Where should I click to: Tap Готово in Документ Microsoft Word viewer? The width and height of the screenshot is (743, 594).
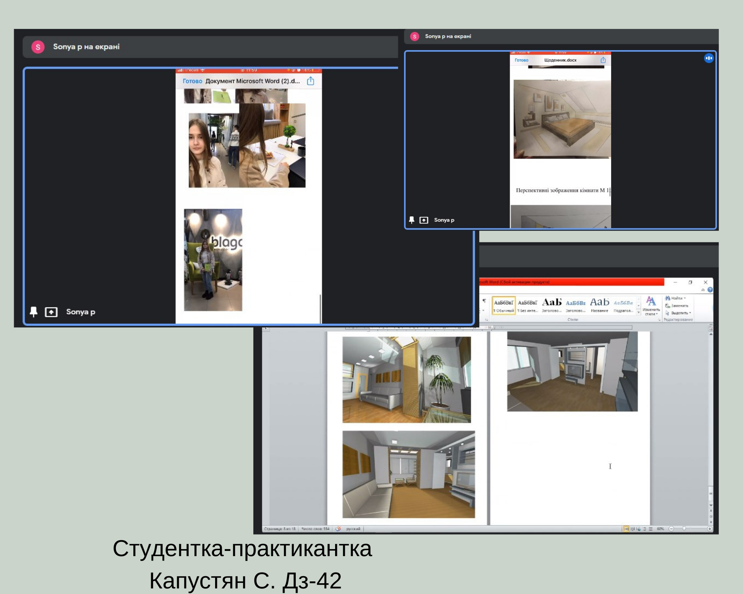[192, 81]
